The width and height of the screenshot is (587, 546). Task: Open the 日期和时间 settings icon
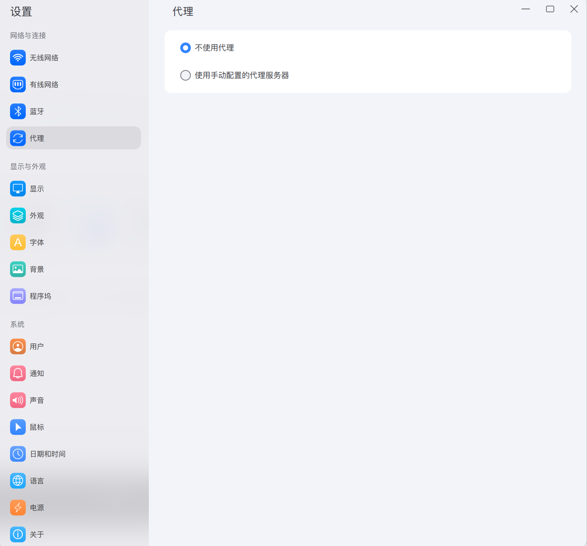pyautogui.click(x=17, y=453)
